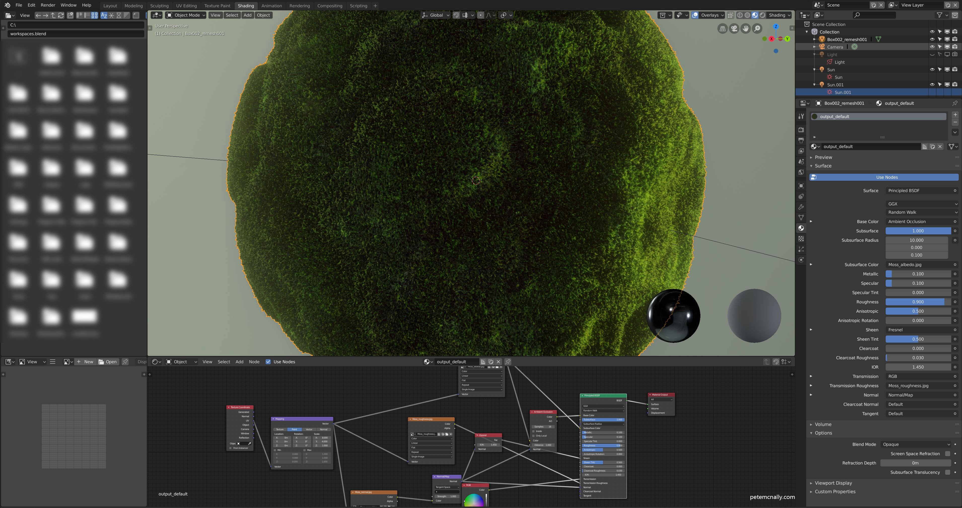962x508 pixels.
Task: Switch to the Layout workspace tab
Action: point(110,6)
